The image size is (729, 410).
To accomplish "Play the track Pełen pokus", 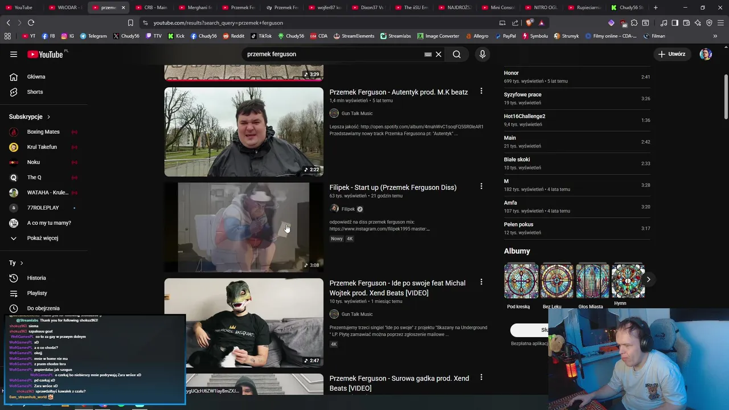I will (x=576, y=228).
